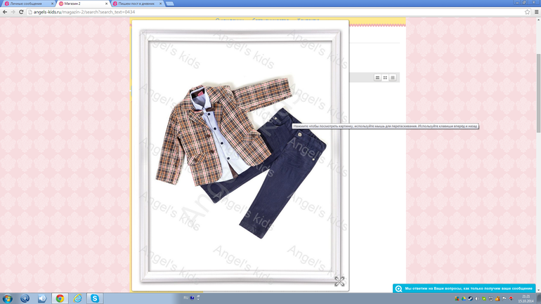Switch to the grid thumbnails view layout
The image size is (541, 304).
tap(385, 78)
